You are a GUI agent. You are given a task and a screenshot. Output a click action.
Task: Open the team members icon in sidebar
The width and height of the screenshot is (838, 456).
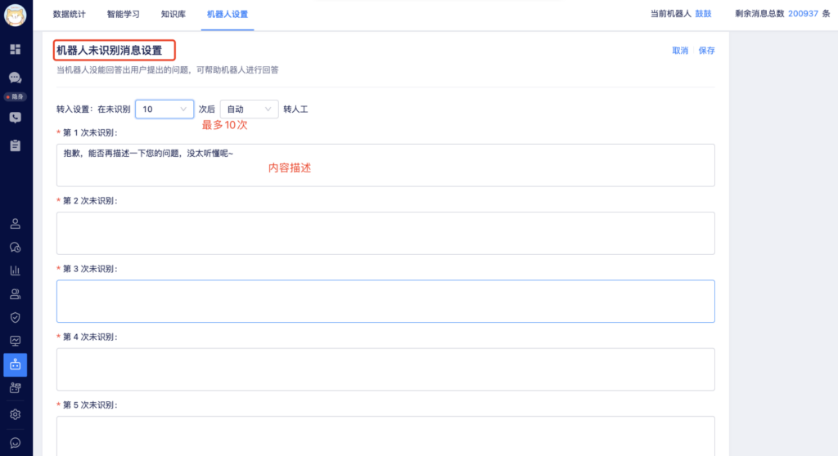[15, 294]
